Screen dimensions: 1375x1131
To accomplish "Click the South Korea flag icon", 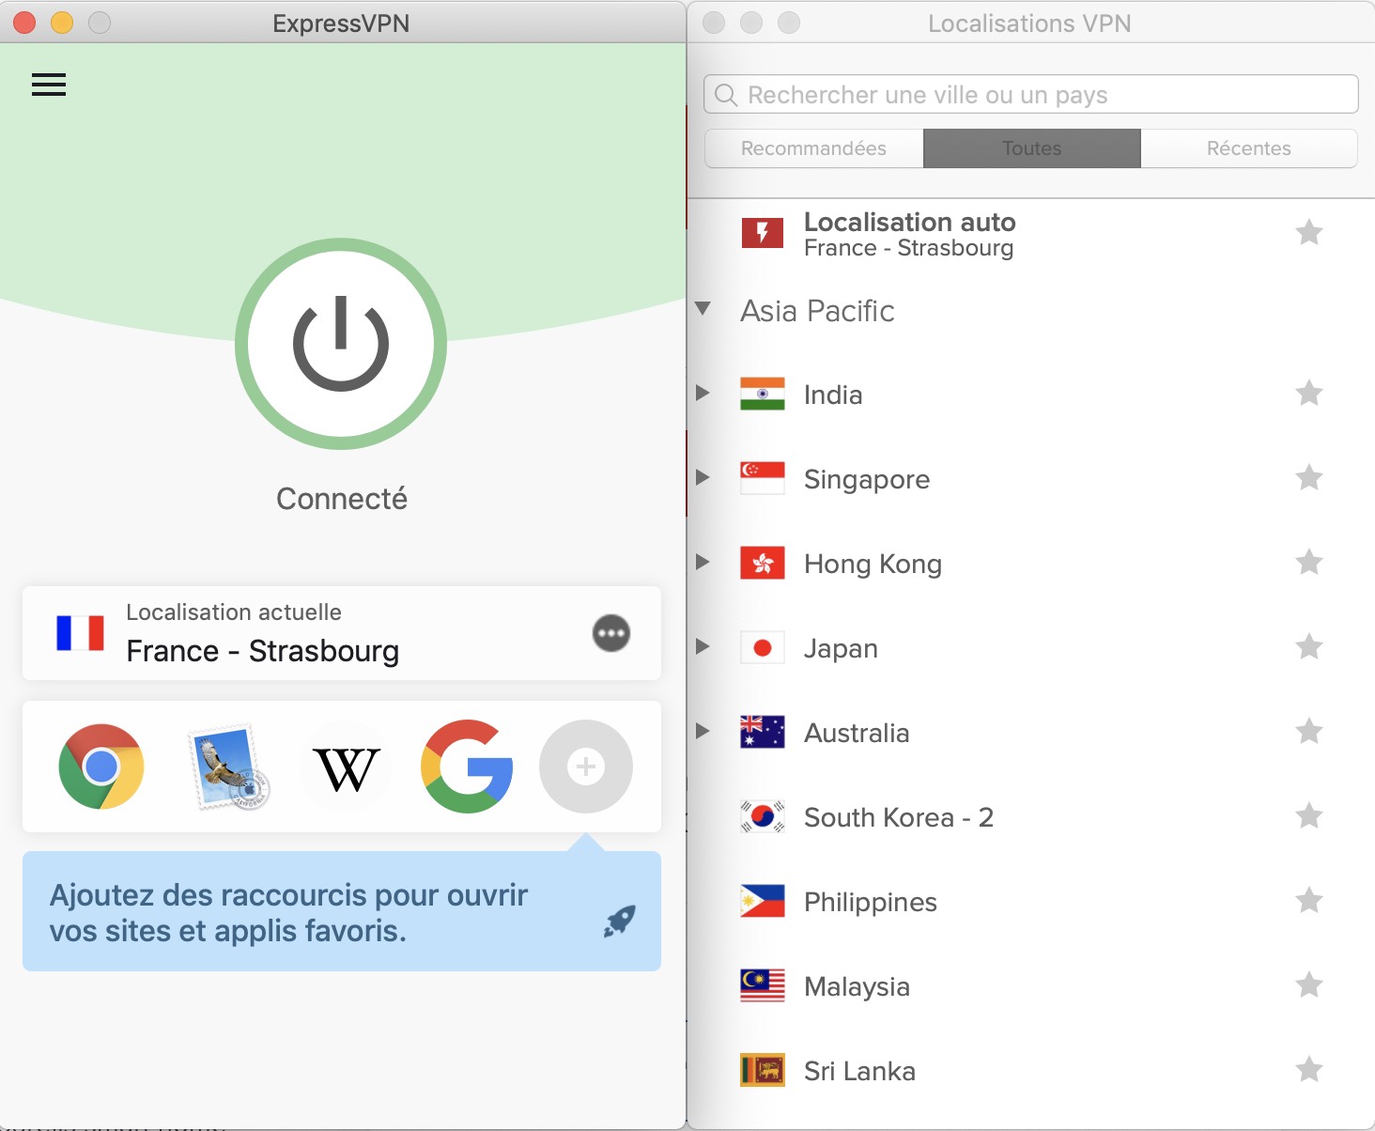I will 763,816.
